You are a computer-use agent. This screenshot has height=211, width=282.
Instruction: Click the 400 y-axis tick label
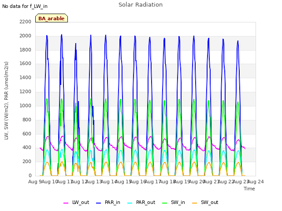(27, 148)
